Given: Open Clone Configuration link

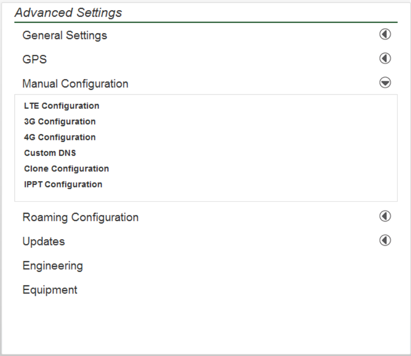Looking at the screenshot, I should pyautogui.click(x=66, y=169).
